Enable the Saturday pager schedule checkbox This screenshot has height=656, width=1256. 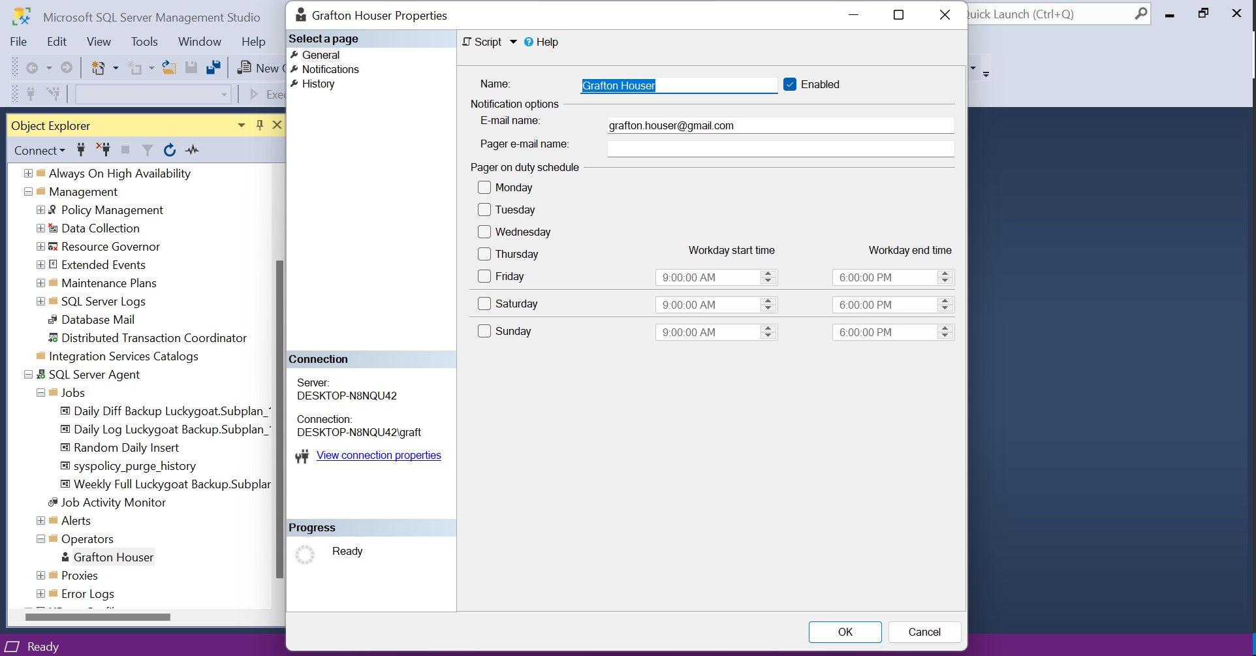[x=484, y=304]
